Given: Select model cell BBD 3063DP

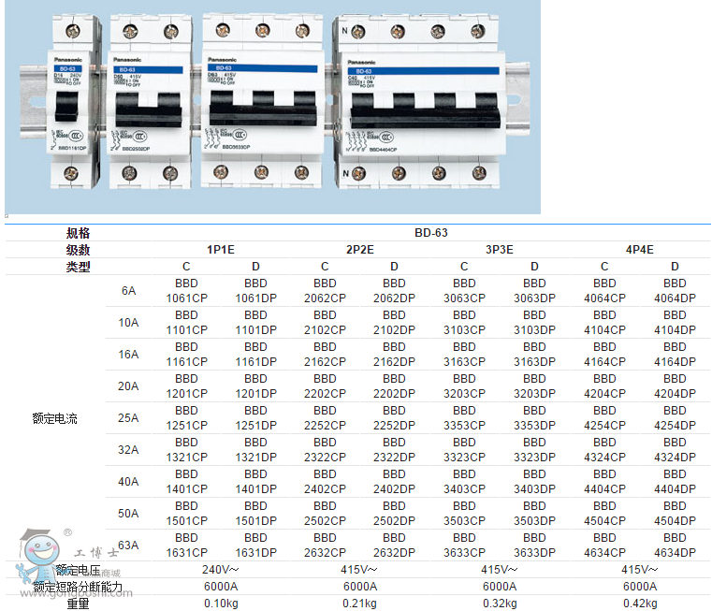Looking at the screenshot, I should 534,291.
